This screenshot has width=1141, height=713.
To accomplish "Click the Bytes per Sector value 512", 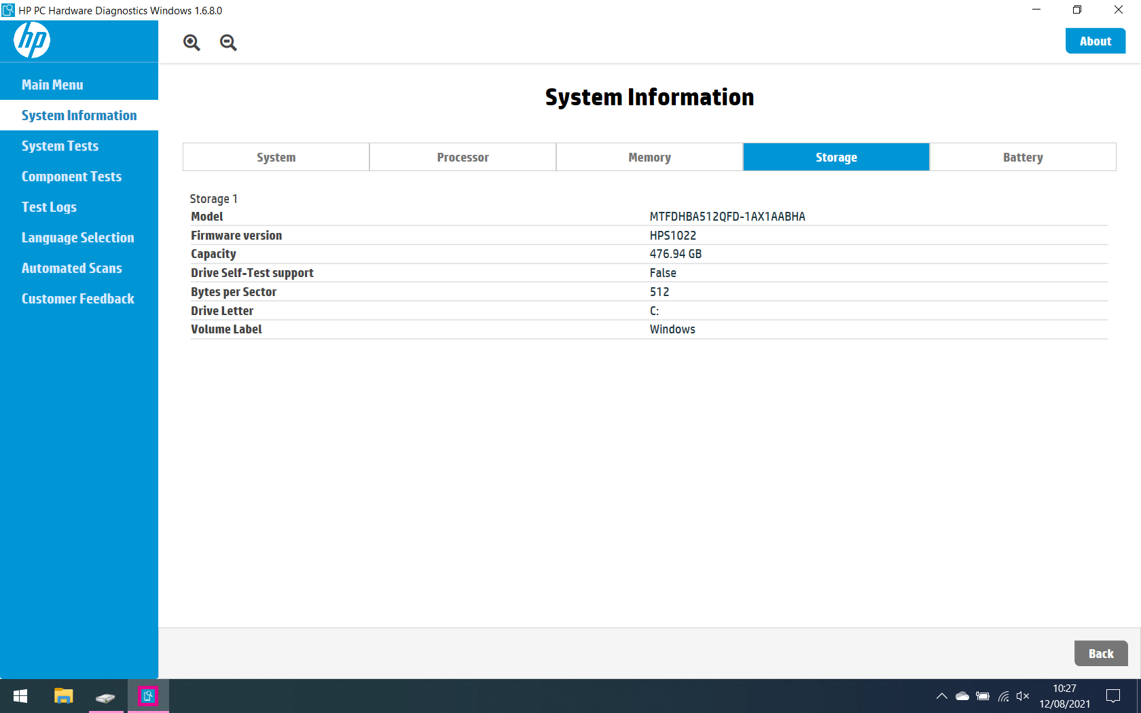I will [659, 292].
